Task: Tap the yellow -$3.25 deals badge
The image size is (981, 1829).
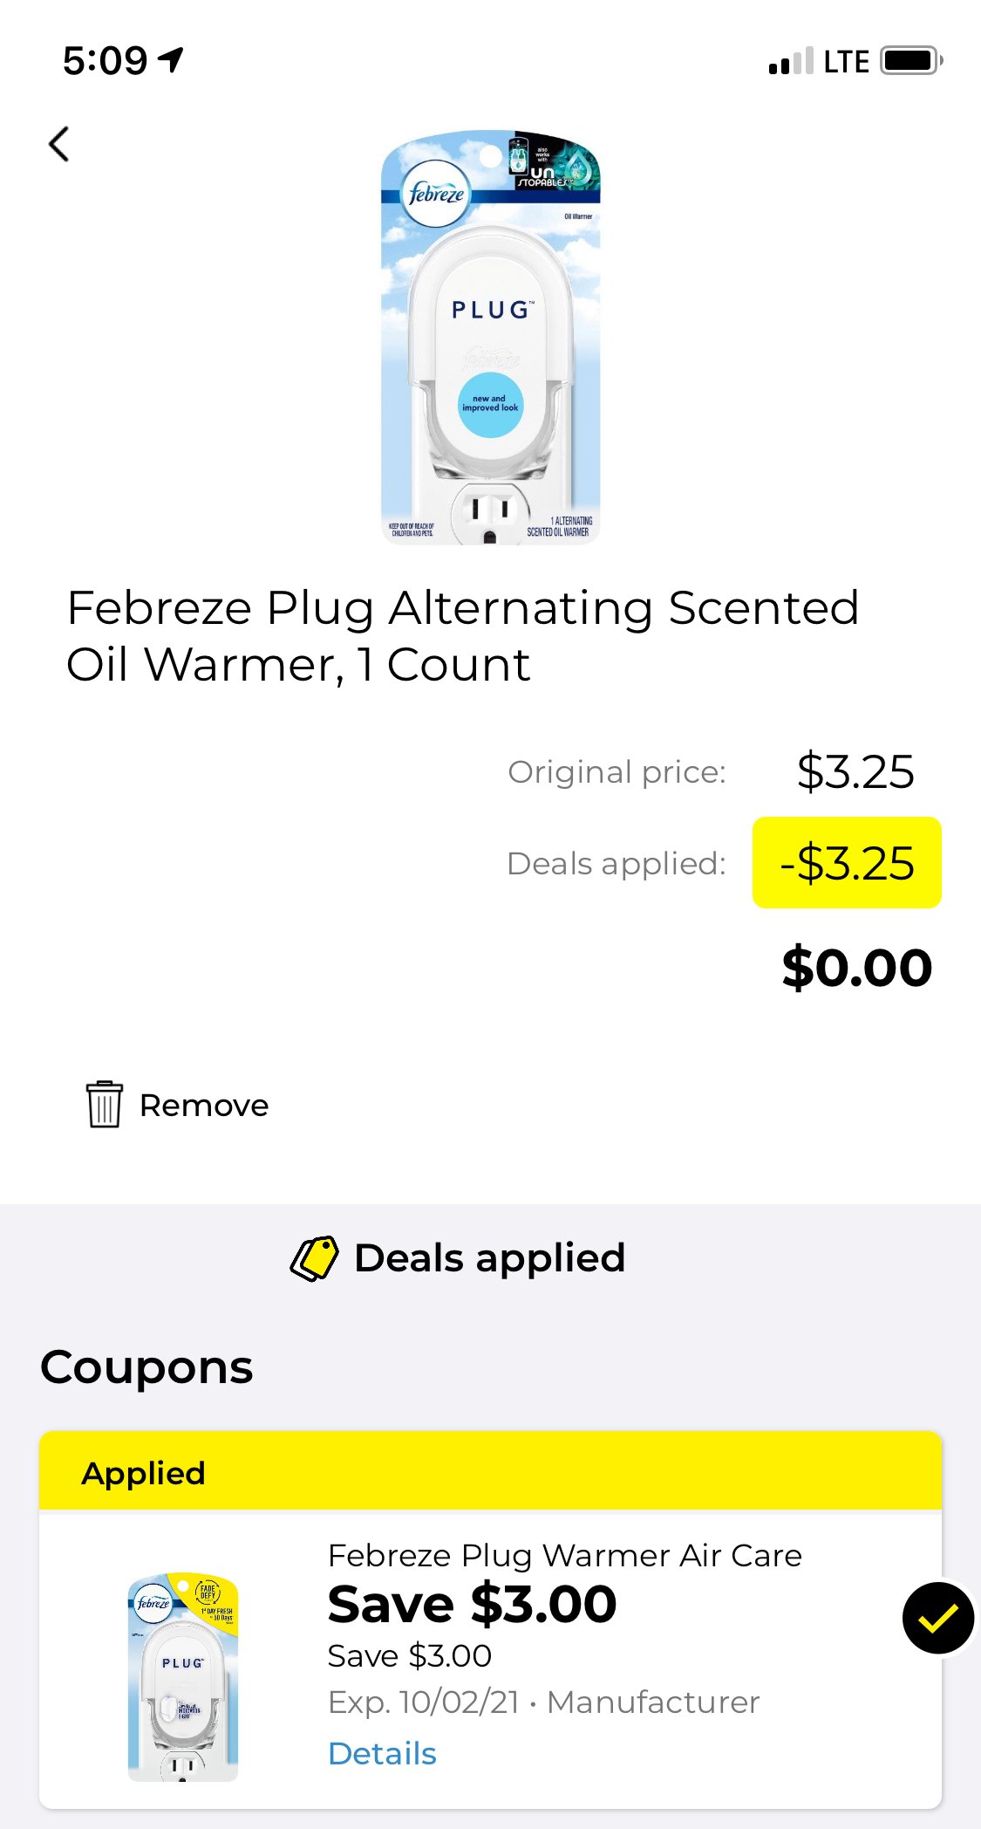Action: (847, 863)
